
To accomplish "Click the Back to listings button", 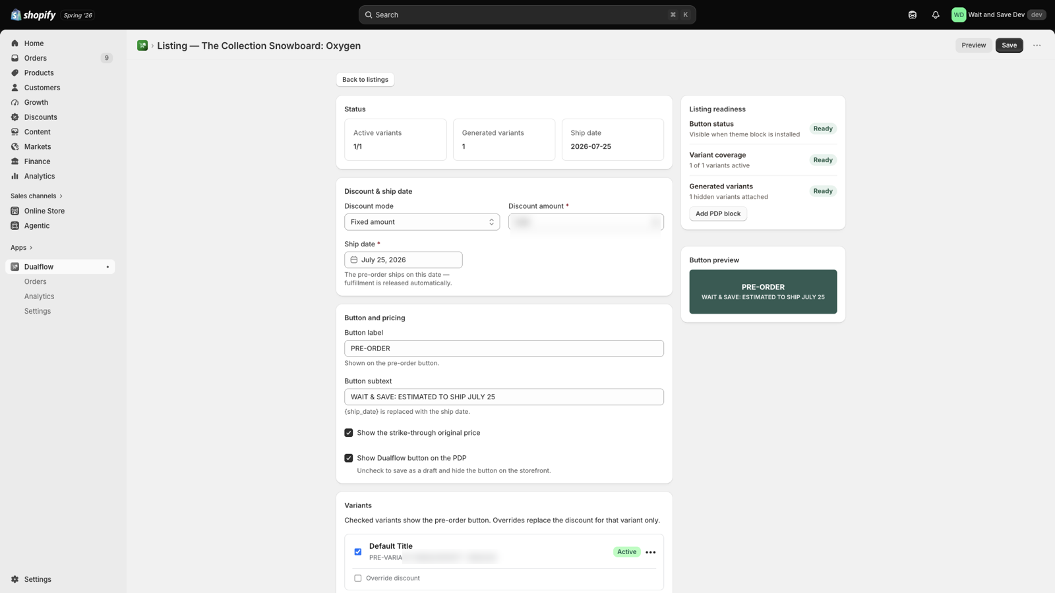I will click(x=365, y=80).
